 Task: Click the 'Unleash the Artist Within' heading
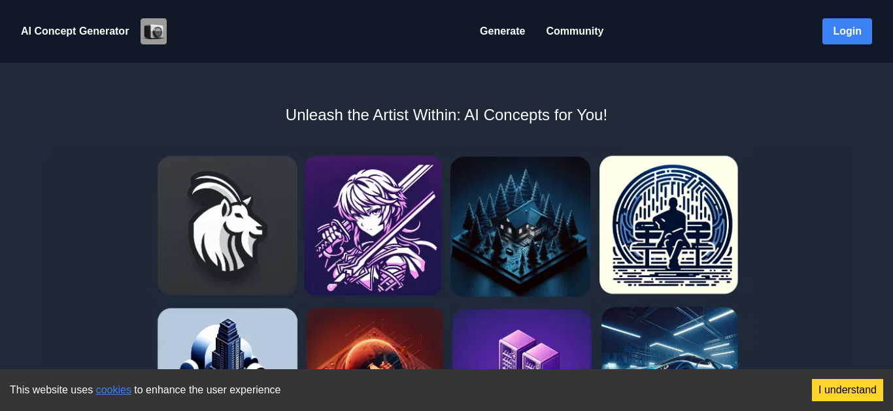coord(446,115)
